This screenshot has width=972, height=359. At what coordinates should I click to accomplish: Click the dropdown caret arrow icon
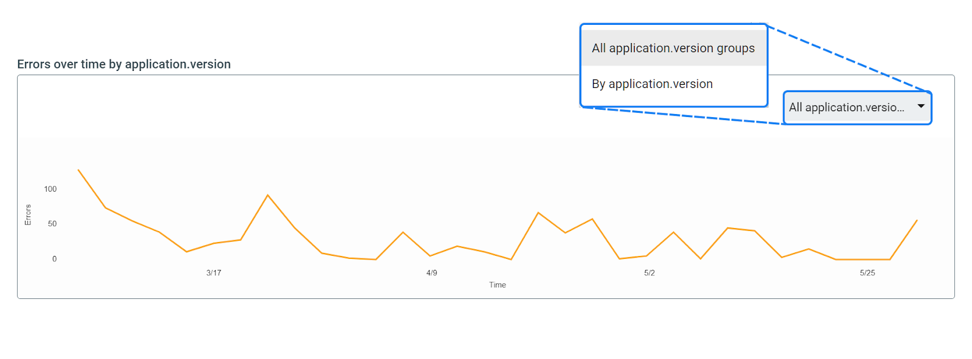(920, 106)
